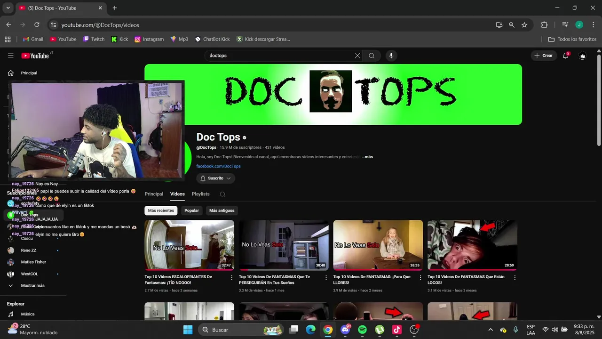
Task: Open options for Que Están LOCOS video
Action: 515,278
